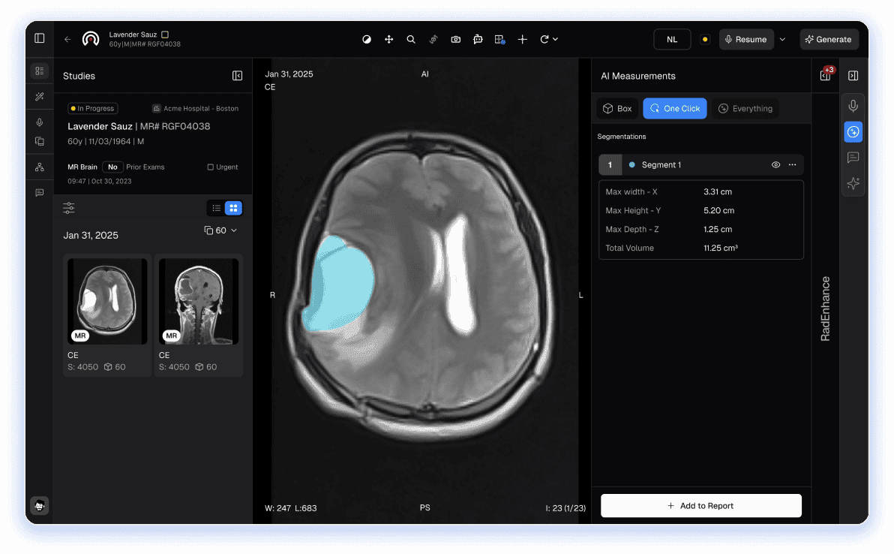Viewport: 894px width, 554px height.
Task: Select the Everything segmentation tab
Action: tap(745, 109)
